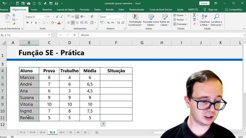Click the Entrar sign-in button

click(x=204, y=3)
